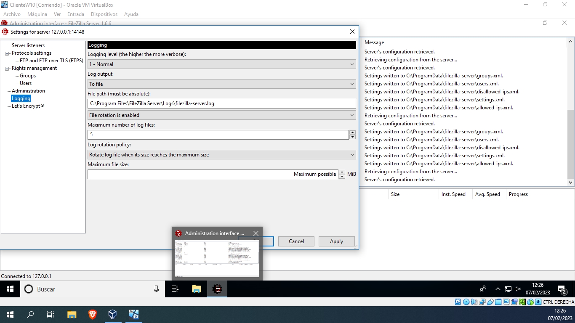Collapse the Rights management tree node
This screenshot has height=323, width=575.
[7, 69]
